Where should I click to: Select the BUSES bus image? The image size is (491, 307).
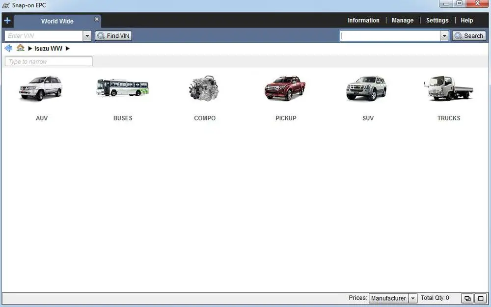pos(123,87)
